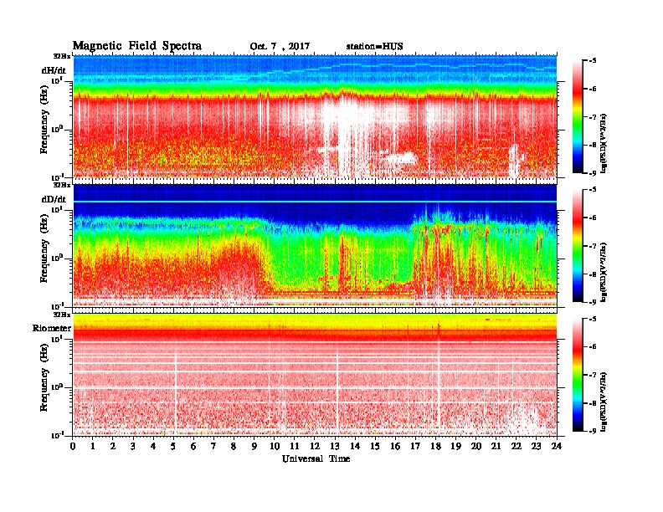Click the hour 20 tick label on time axis

475,447
